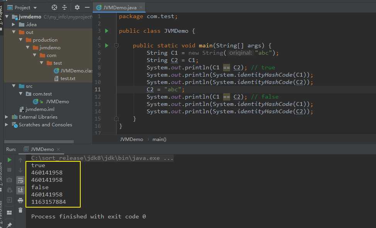Collapse the production folder
The width and height of the screenshot is (376, 228).
click(21, 39)
